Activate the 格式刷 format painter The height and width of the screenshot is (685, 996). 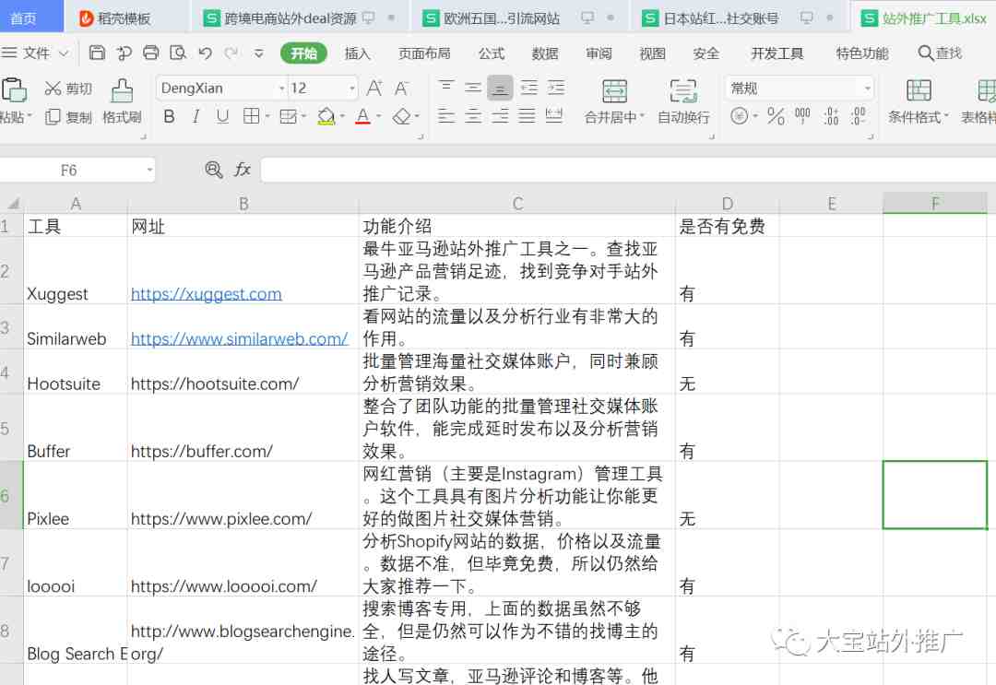122,101
